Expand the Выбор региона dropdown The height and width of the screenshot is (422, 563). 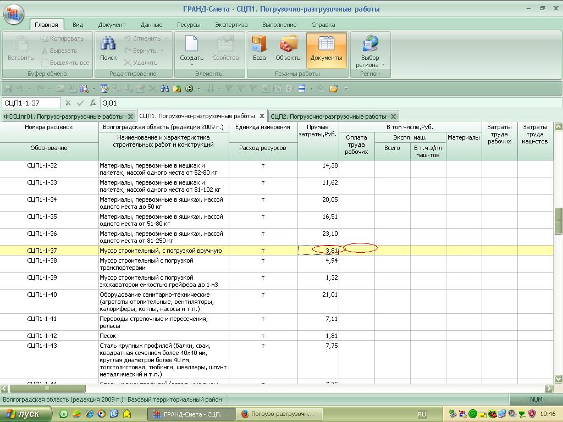point(383,65)
